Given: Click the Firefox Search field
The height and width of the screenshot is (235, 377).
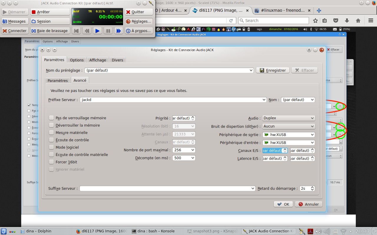Looking at the screenshot, I should [273, 21].
